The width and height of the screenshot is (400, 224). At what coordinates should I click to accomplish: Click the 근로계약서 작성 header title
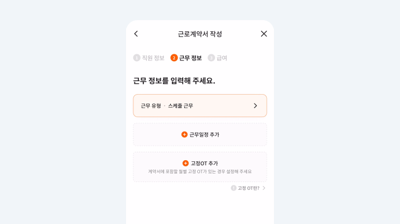coord(200,34)
